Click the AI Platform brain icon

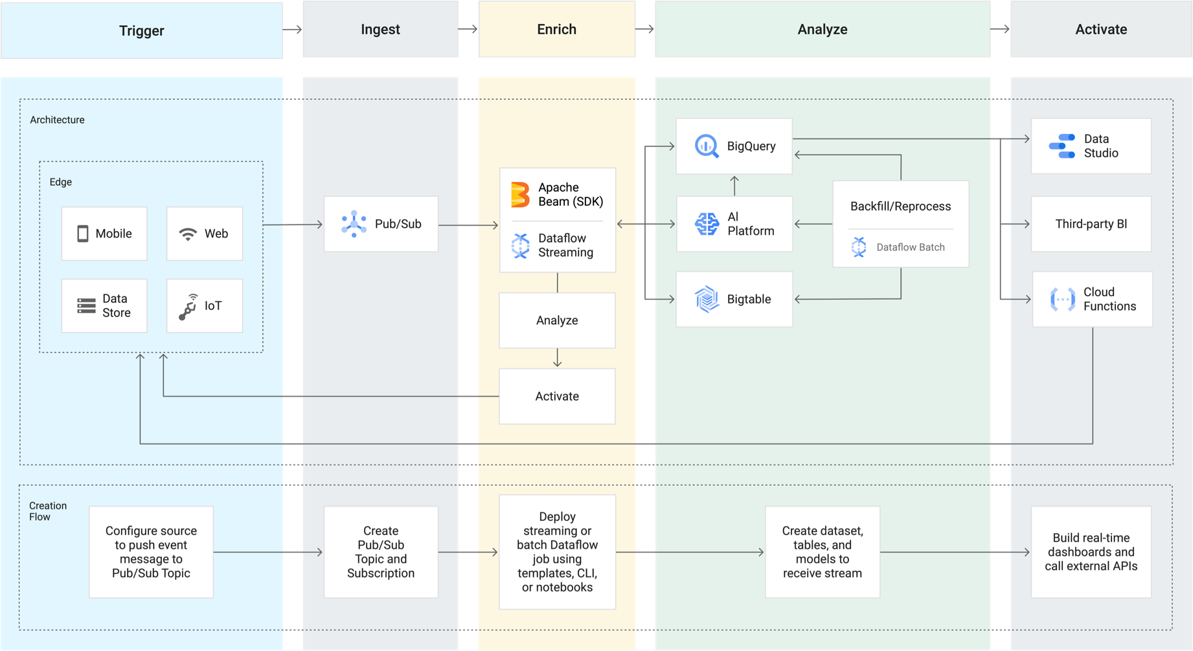click(x=707, y=224)
